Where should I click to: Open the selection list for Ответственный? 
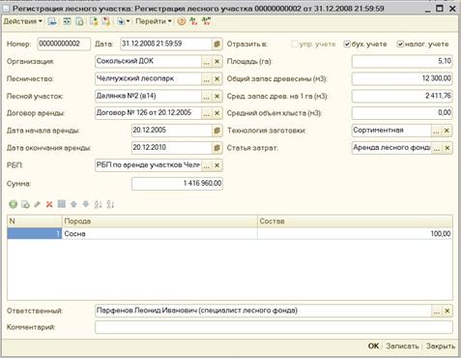click(x=436, y=311)
